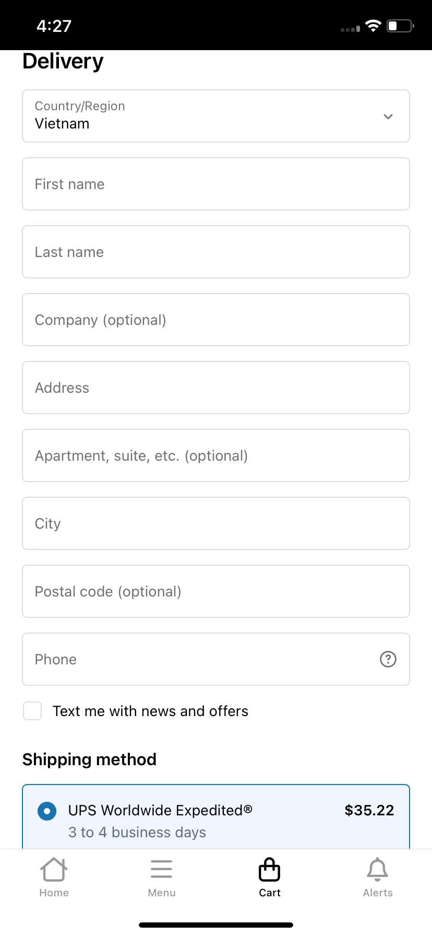Focus the First name field

coord(216,184)
